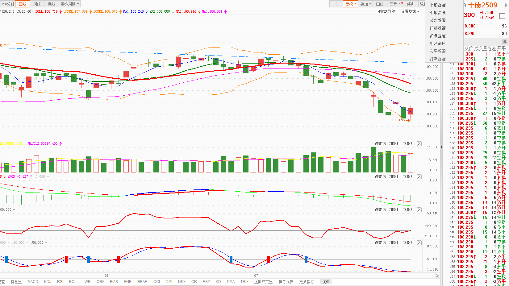Select the MACD indicator tab
This screenshot has height=286, width=509.
(33, 282)
